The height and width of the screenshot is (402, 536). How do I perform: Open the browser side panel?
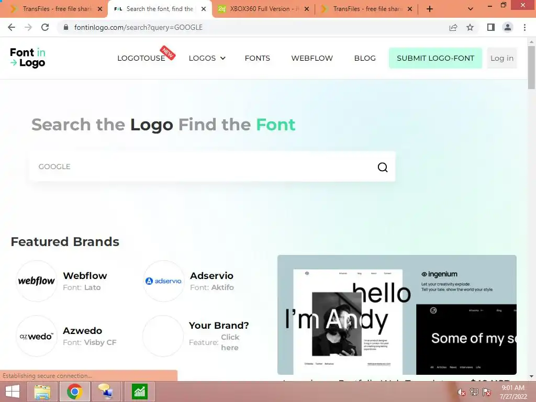491,27
